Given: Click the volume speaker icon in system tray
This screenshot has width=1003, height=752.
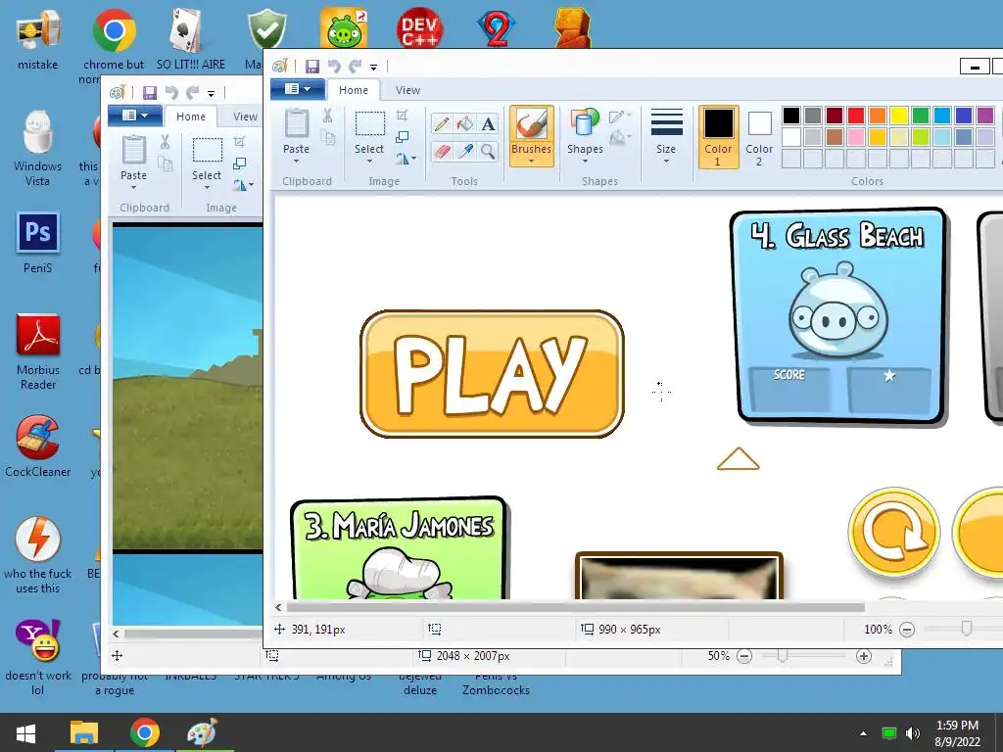Looking at the screenshot, I should [913, 733].
